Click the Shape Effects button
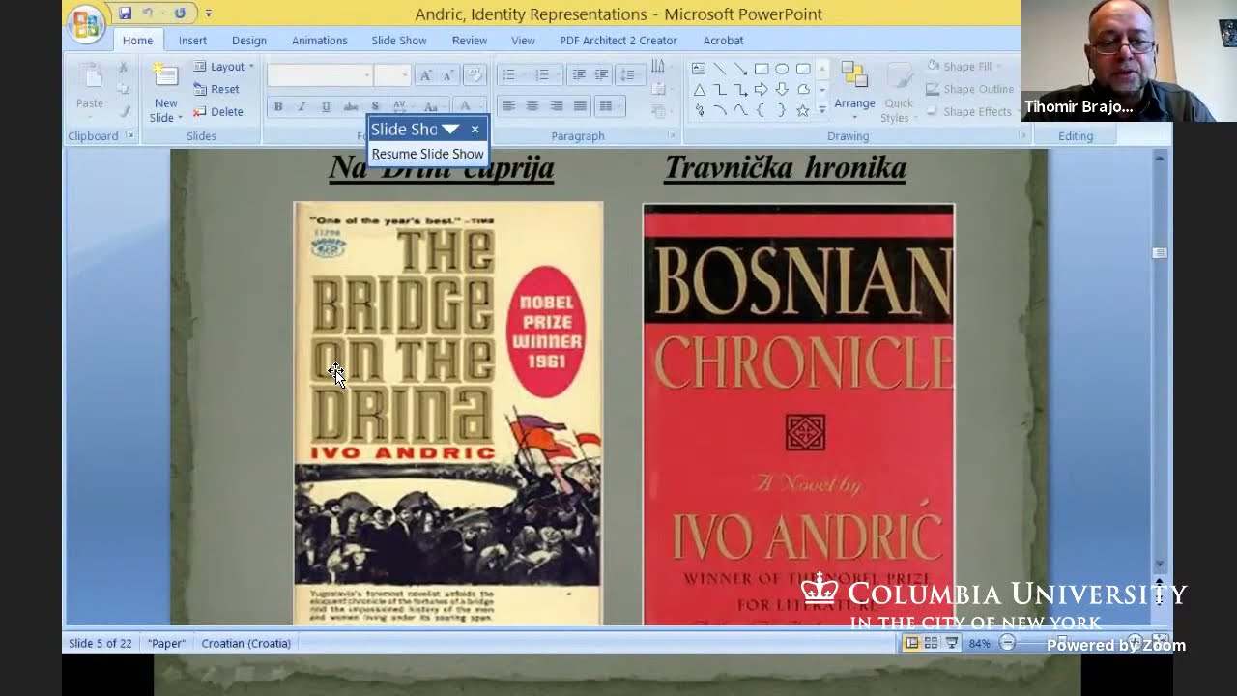This screenshot has width=1237, height=696. point(969,111)
